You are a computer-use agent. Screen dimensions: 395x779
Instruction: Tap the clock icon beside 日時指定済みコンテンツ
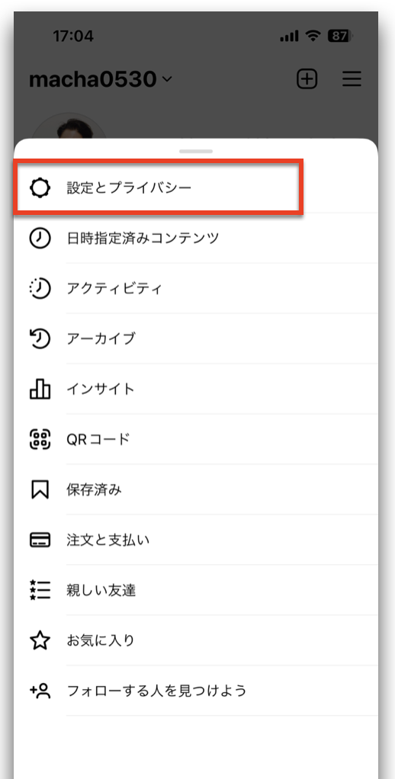(40, 239)
